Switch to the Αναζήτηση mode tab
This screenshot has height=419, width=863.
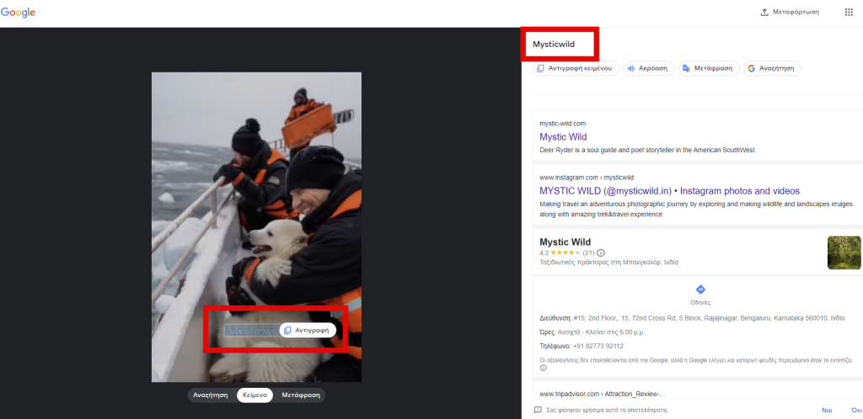click(x=210, y=395)
